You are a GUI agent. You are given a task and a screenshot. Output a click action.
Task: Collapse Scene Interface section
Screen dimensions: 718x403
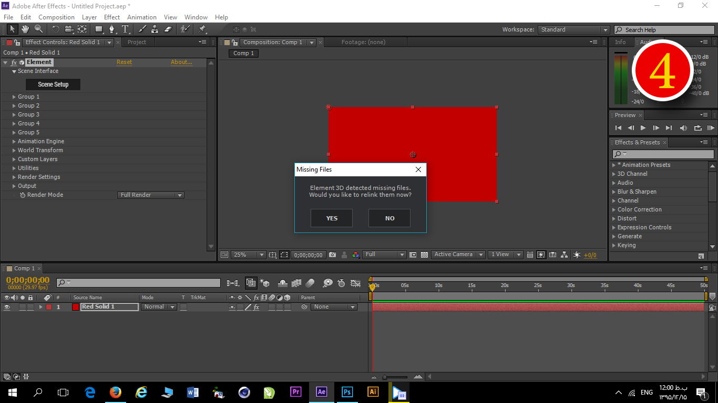pos(14,71)
